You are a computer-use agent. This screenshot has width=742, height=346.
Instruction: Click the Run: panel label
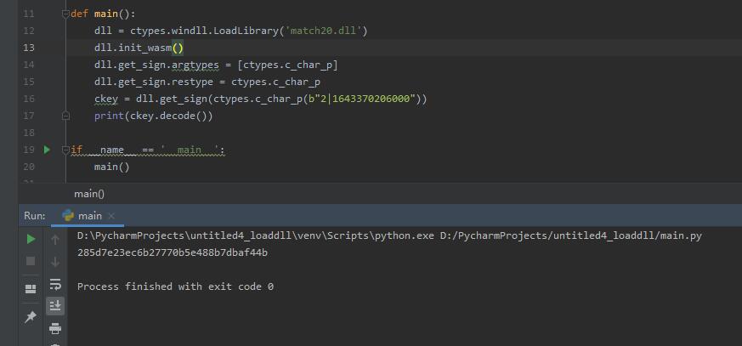35,216
